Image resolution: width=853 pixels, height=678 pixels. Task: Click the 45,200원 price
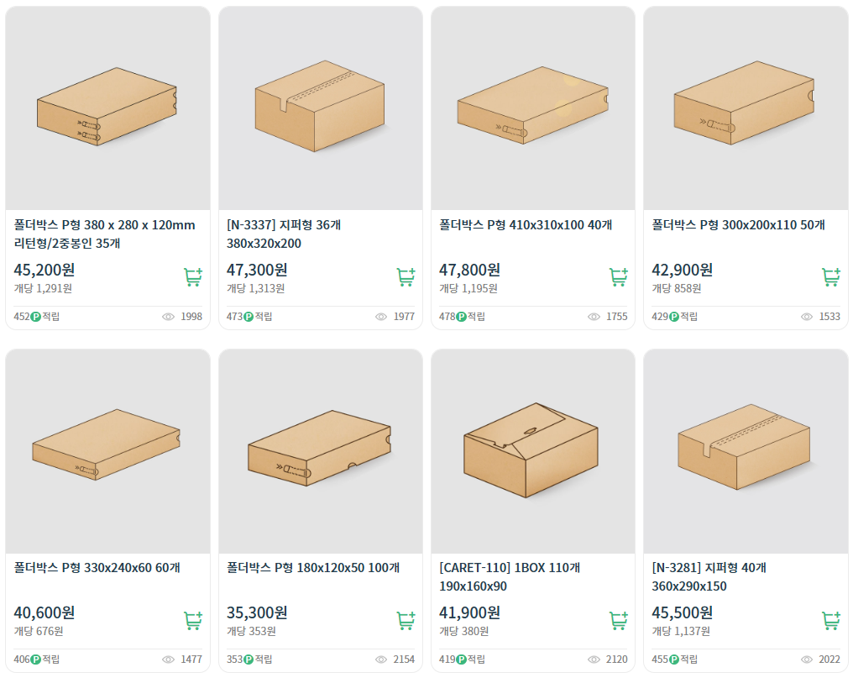click(44, 270)
